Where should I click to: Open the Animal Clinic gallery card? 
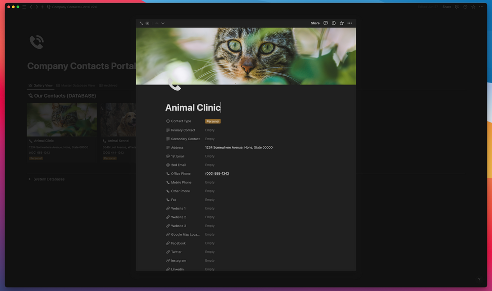click(62, 133)
